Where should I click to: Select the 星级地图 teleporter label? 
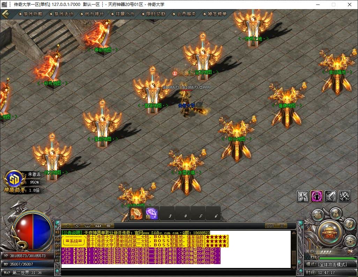103,139
